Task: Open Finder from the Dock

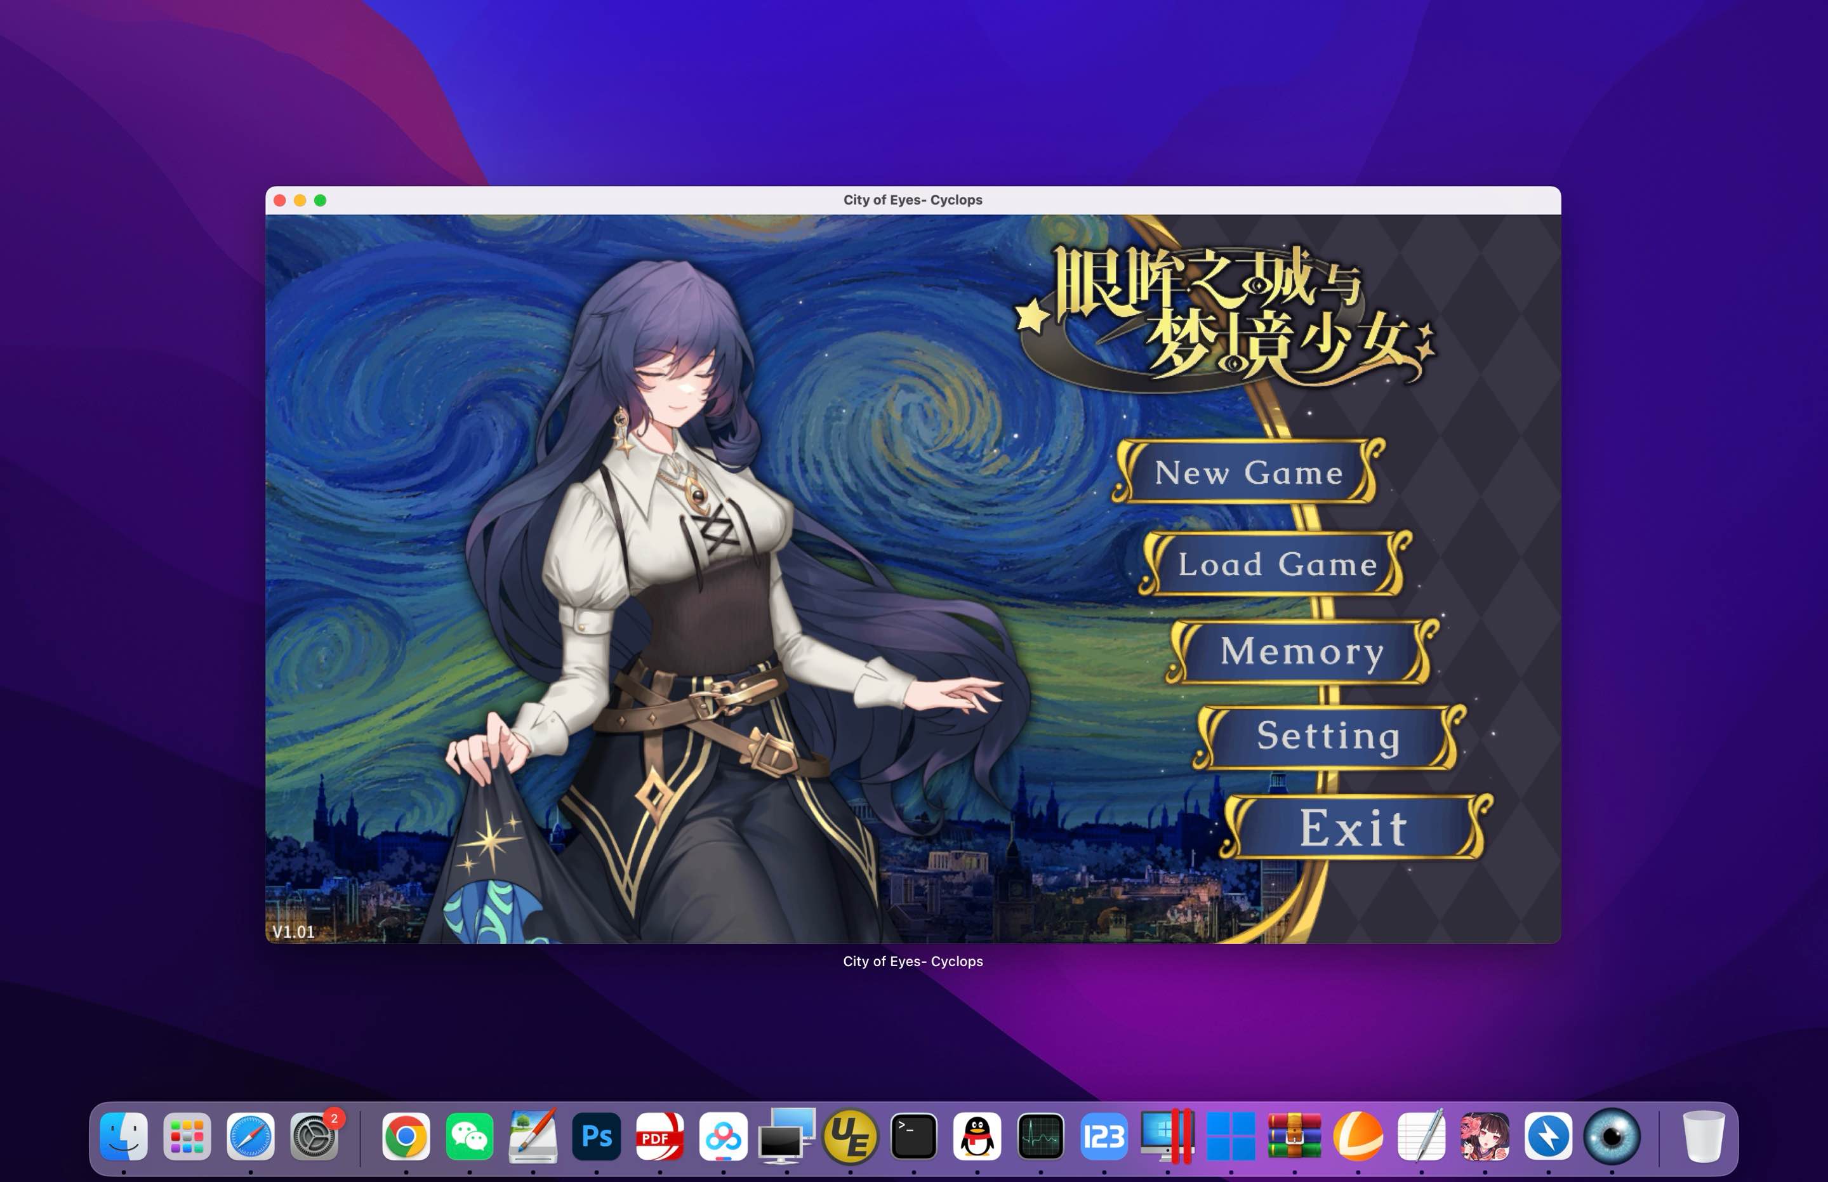Action: pos(124,1136)
